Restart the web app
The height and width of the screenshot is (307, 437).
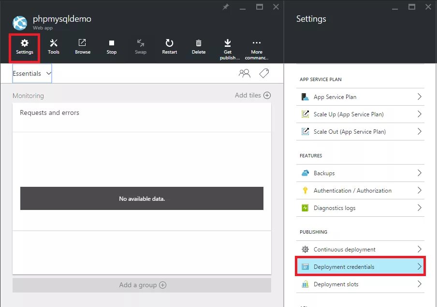[x=170, y=47]
